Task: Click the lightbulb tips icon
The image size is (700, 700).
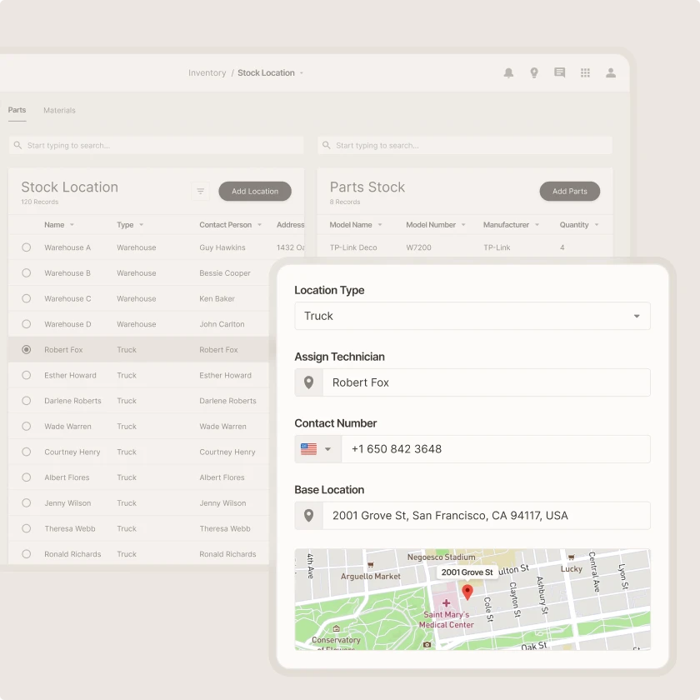Action: coord(534,72)
